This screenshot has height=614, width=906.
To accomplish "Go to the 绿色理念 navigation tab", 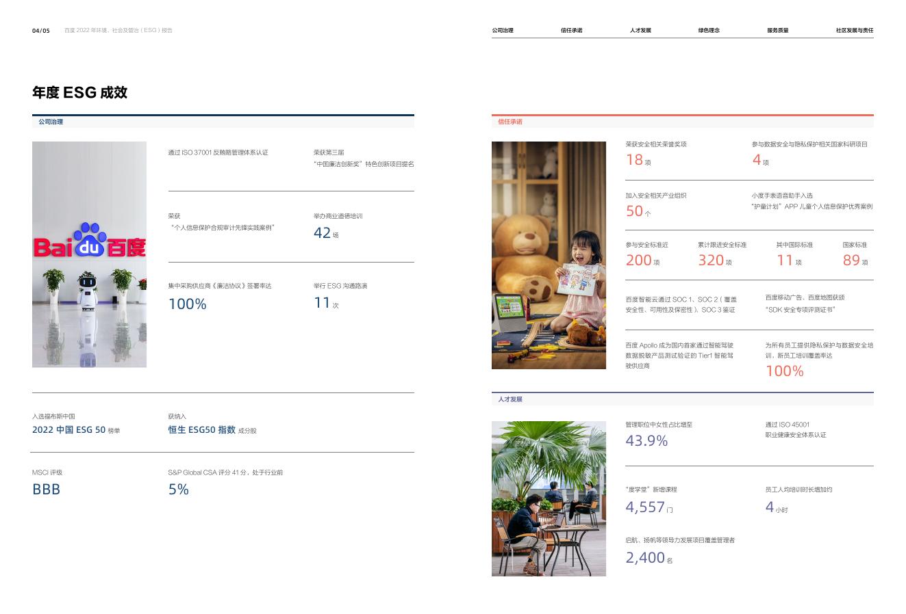I will (709, 31).
